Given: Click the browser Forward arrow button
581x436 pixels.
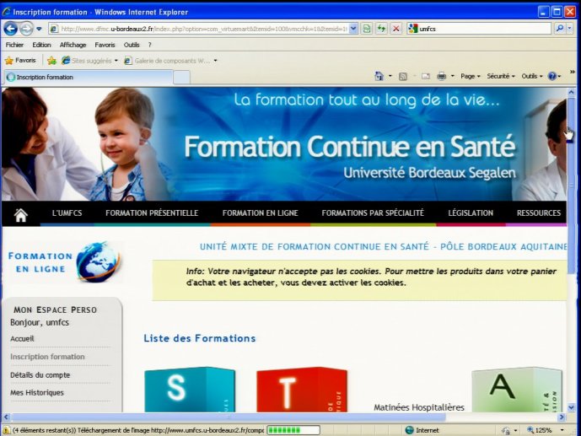Looking at the screenshot, I should [x=26, y=29].
